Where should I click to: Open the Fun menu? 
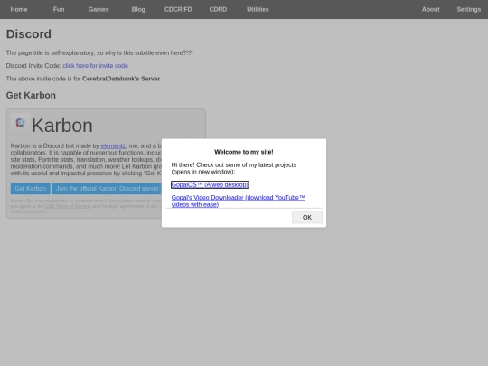click(x=59, y=9)
